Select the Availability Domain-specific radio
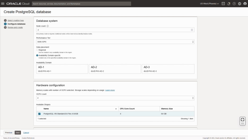This screenshot has width=248, height=140. 37,55
